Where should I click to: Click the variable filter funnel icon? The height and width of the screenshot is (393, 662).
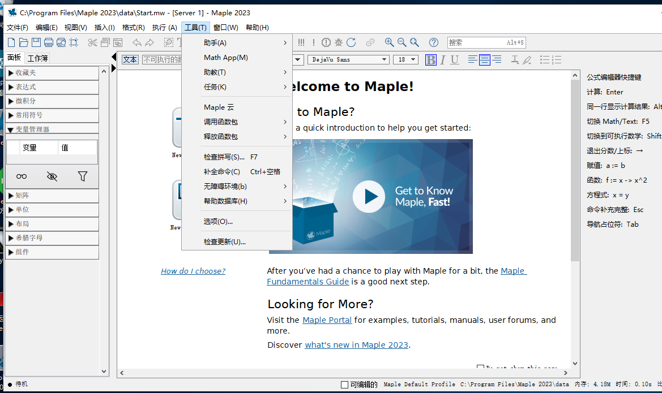[x=83, y=176]
